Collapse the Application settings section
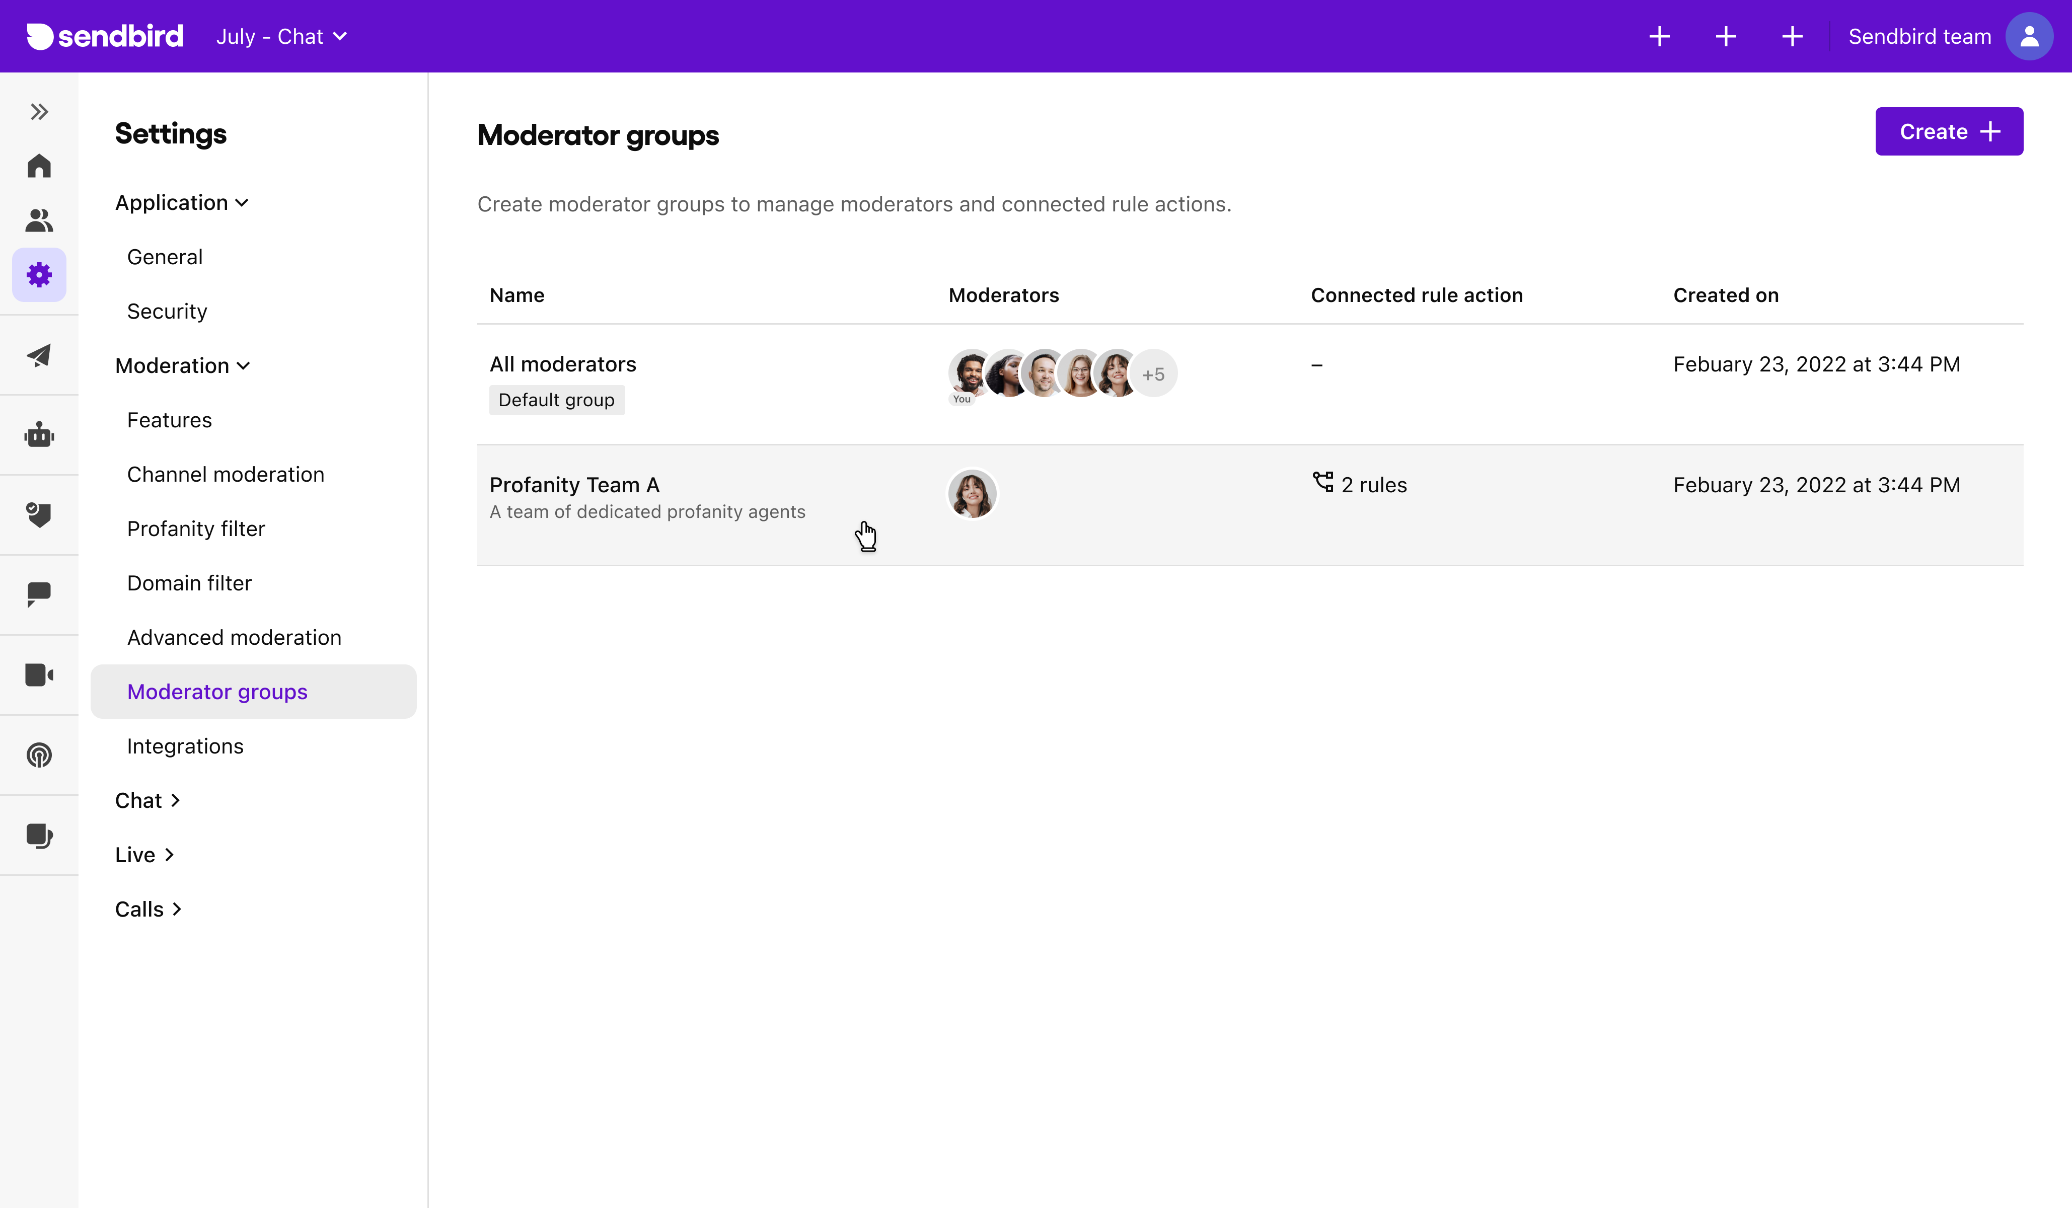Screen dimensions: 2072x1208 (182, 202)
